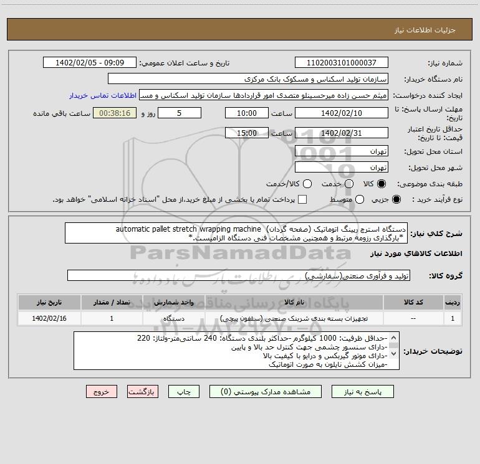This screenshot has width=480, height=464.
Task: Click the ردیف column header
Action: click(x=453, y=302)
